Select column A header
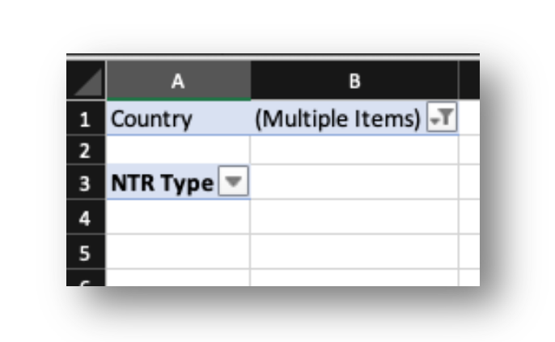Viewport: 555px width, 342px height. (x=178, y=81)
